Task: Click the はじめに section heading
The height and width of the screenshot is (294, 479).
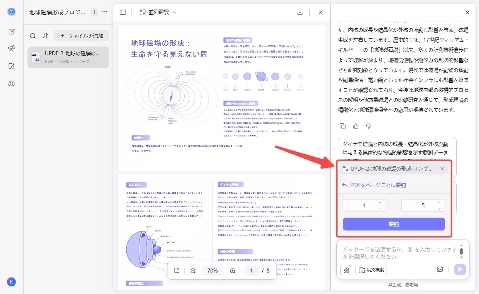Action: [136, 185]
